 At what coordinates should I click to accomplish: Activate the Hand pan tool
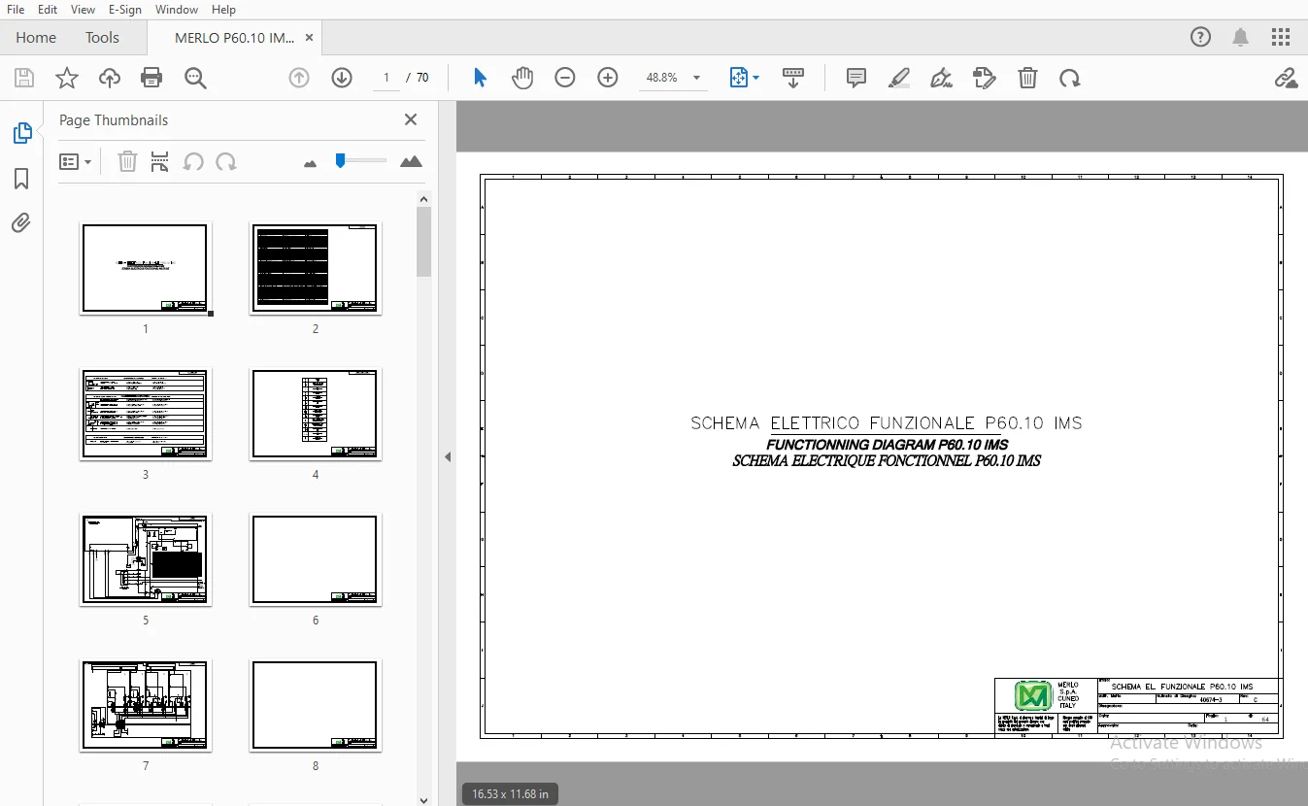tap(522, 78)
